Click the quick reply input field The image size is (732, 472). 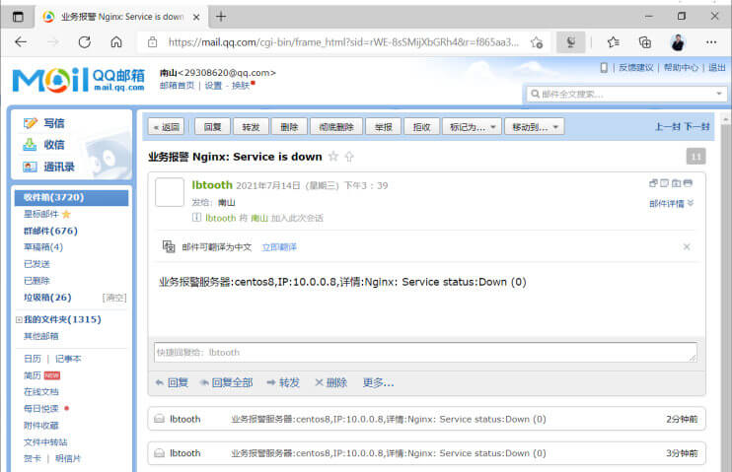click(x=425, y=352)
